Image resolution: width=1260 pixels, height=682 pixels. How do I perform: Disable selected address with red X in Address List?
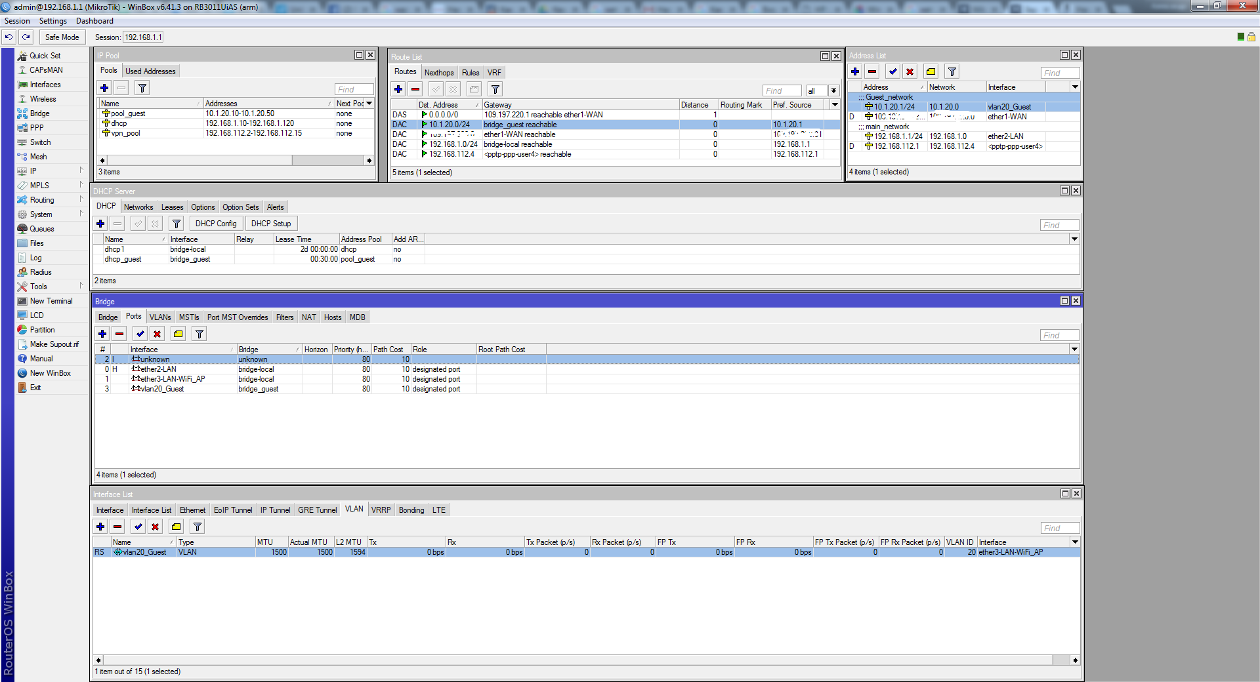(910, 71)
